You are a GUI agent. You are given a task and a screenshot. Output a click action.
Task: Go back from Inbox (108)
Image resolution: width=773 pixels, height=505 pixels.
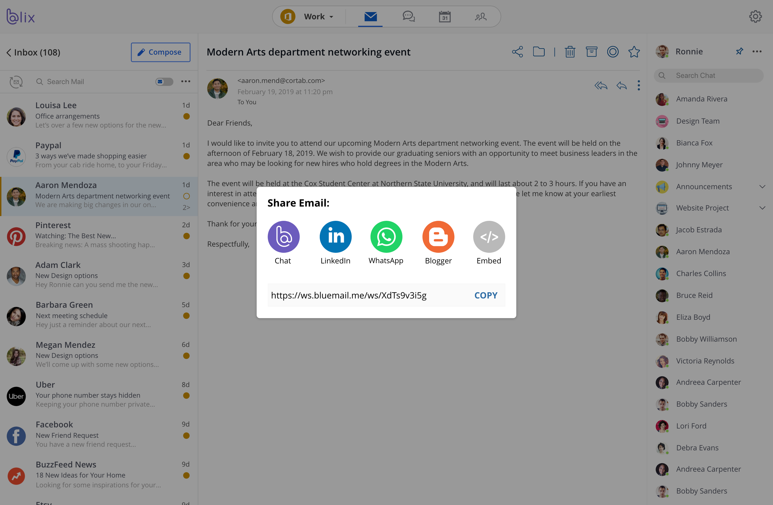click(9, 53)
